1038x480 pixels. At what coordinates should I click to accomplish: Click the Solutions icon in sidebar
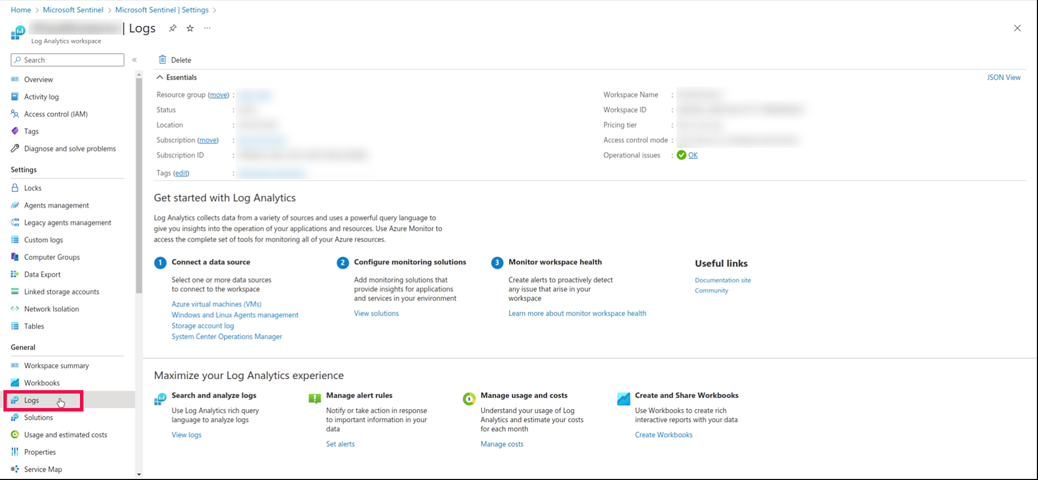(x=15, y=417)
